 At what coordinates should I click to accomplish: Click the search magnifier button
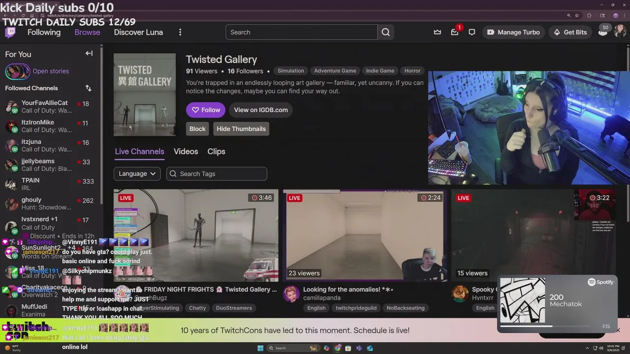[x=386, y=32]
